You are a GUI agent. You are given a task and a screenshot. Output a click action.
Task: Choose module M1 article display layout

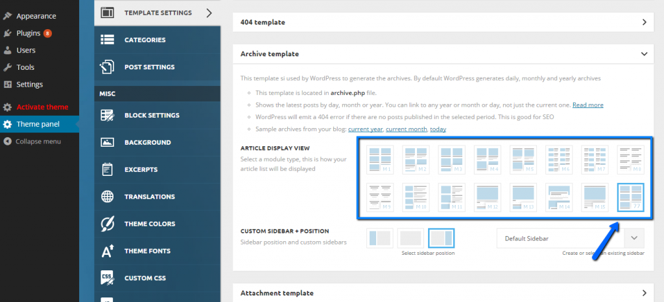click(380, 160)
